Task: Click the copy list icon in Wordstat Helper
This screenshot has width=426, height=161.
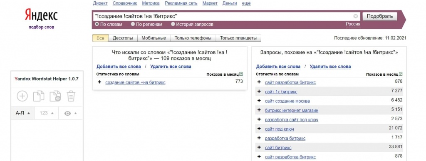Action: point(39,96)
